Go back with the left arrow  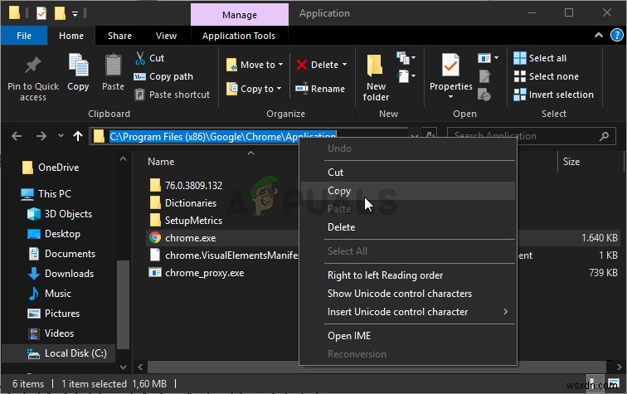(17, 136)
